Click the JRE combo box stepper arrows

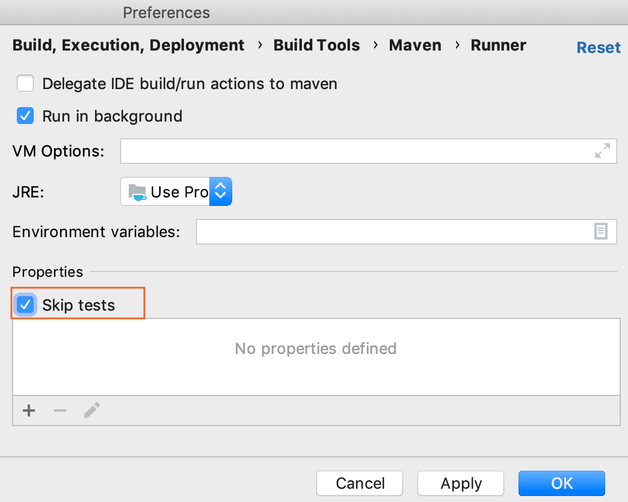[x=220, y=190]
